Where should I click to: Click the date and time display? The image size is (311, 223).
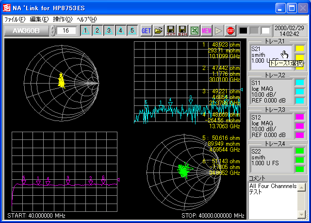tap(289, 31)
